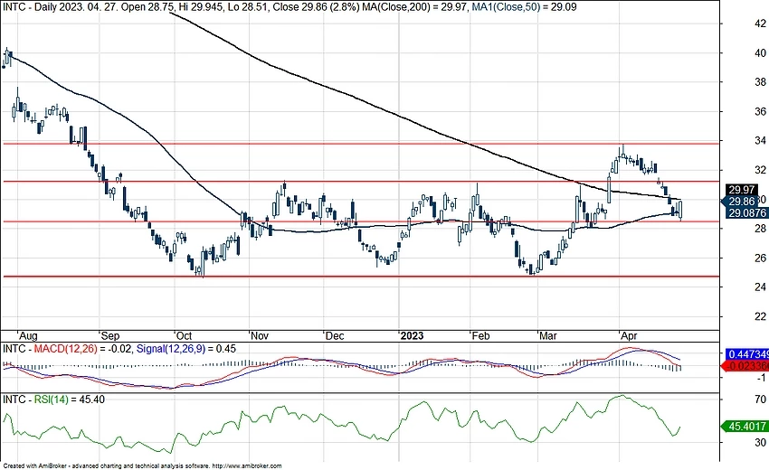Image resolution: width=769 pixels, height=470 pixels.
Task: Click the MA1(Close,50) = 29.09 legend
Action: point(524,7)
